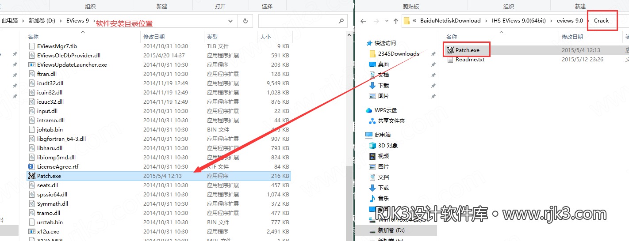
Task: Click Crack breadcrumb segment
Action: coord(602,21)
